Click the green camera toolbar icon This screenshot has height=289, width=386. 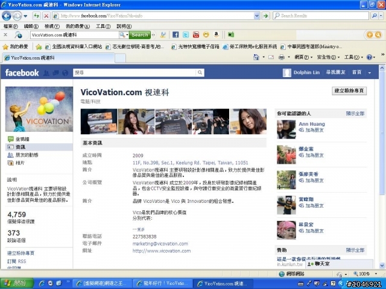pos(231,35)
